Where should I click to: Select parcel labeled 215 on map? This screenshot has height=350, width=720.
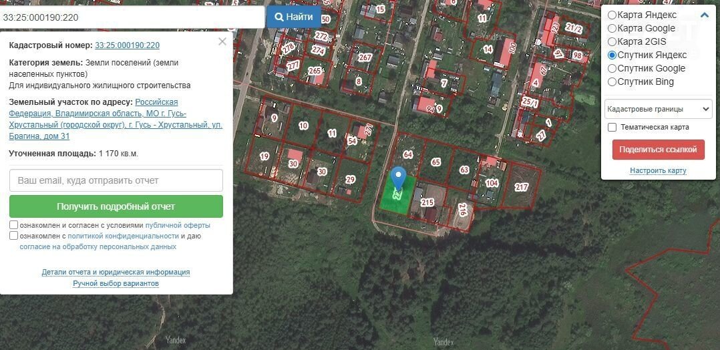[427, 202]
